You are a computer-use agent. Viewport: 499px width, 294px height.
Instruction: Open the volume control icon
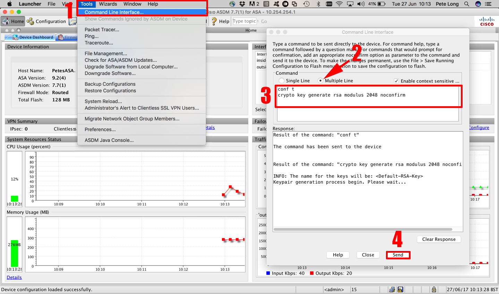tap(361, 4)
